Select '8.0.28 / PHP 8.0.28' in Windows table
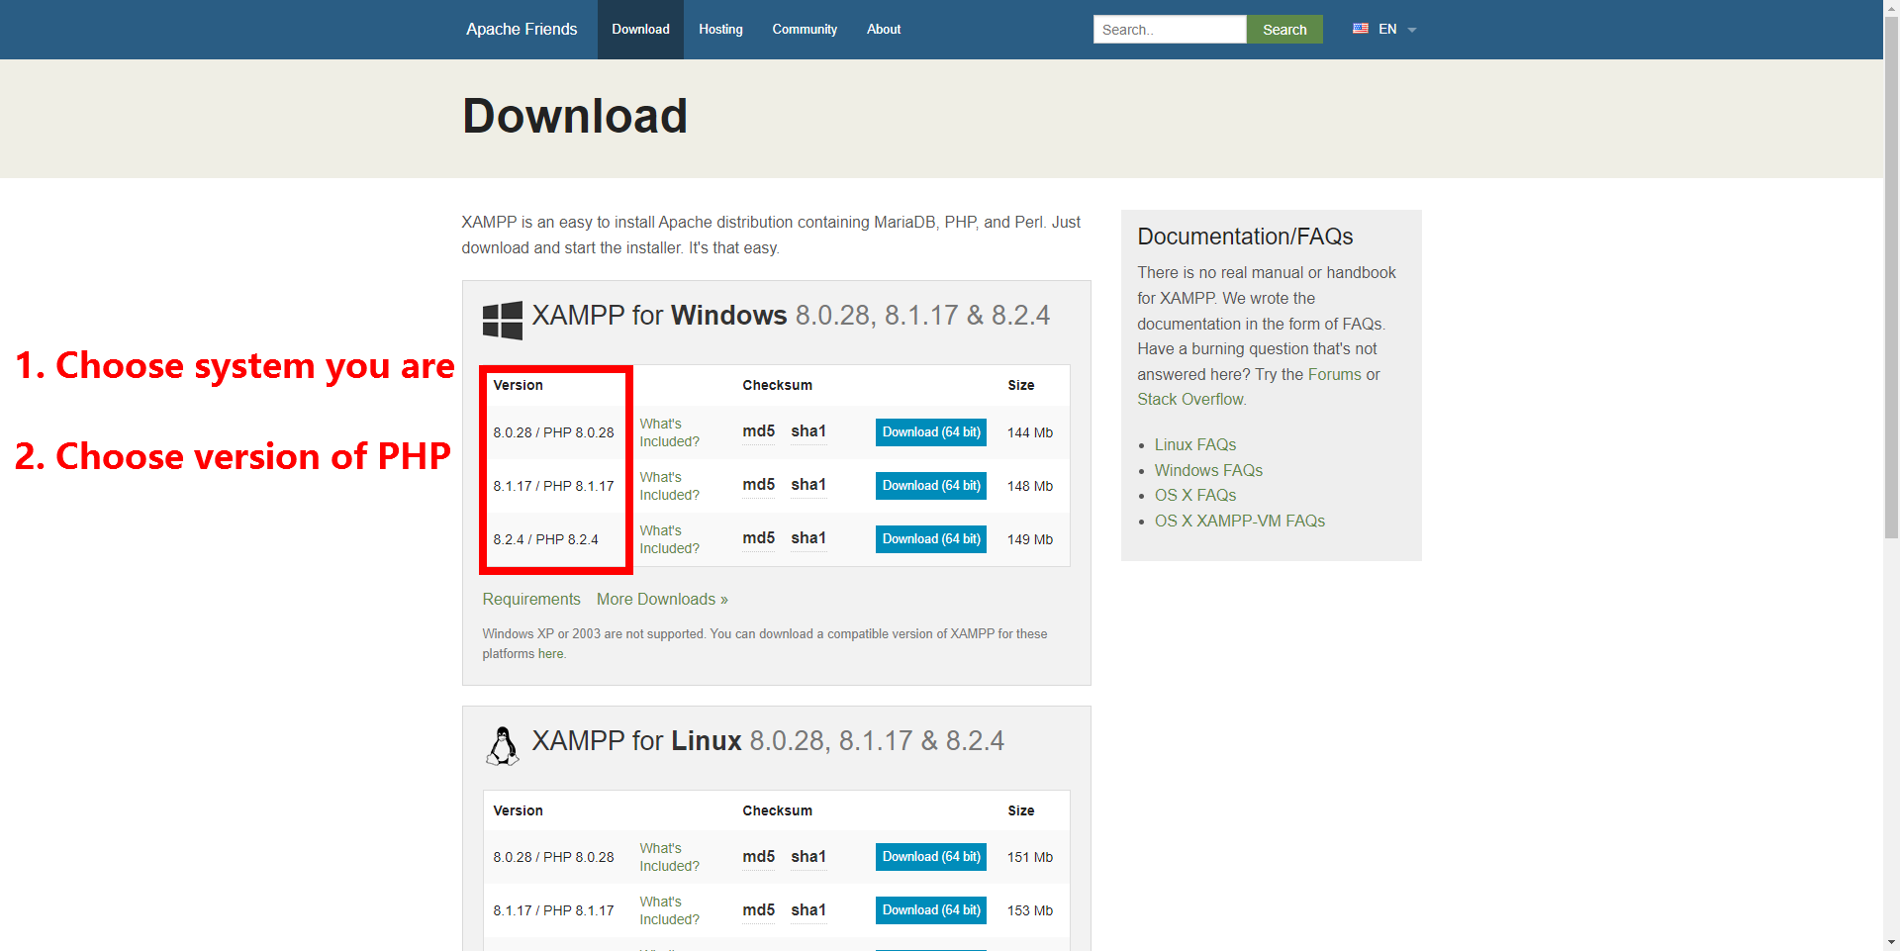Viewport: 1900px width, 951px height. pos(553,432)
